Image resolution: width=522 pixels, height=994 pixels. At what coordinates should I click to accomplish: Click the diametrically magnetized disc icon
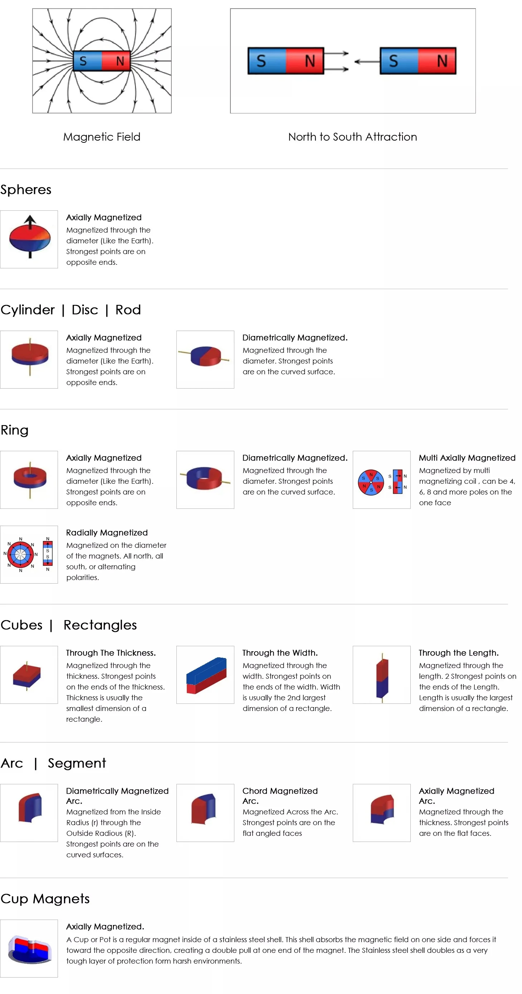coord(205,359)
